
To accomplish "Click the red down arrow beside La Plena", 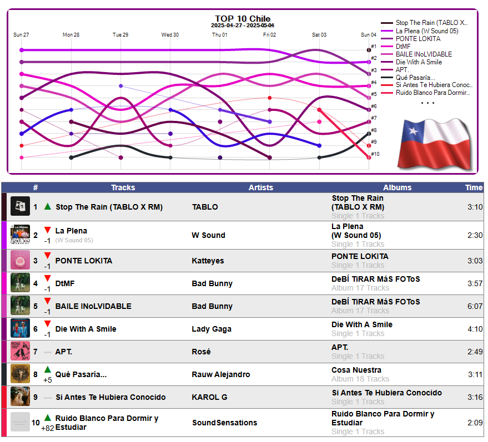I will 47,230.
